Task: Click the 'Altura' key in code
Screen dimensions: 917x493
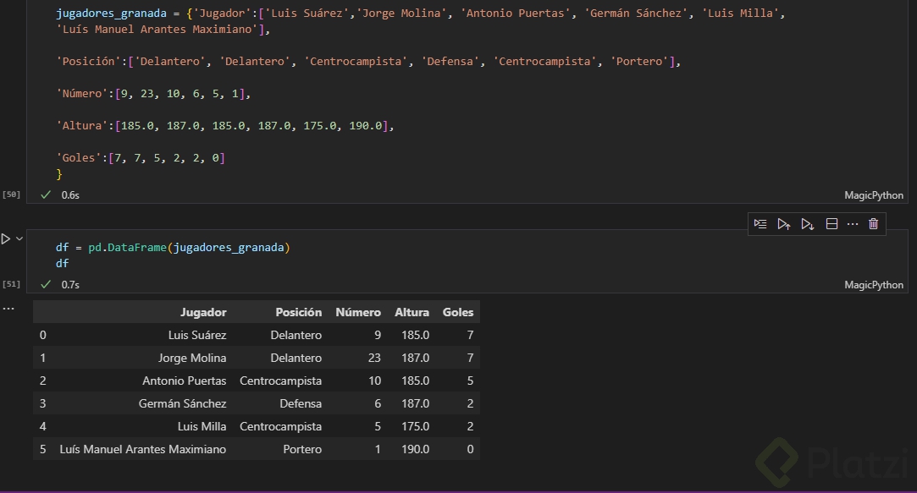Action: pos(82,126)
